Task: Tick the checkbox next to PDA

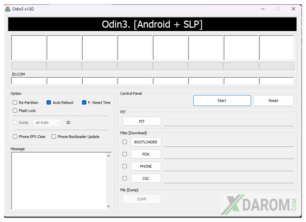Action: [124, 154]
